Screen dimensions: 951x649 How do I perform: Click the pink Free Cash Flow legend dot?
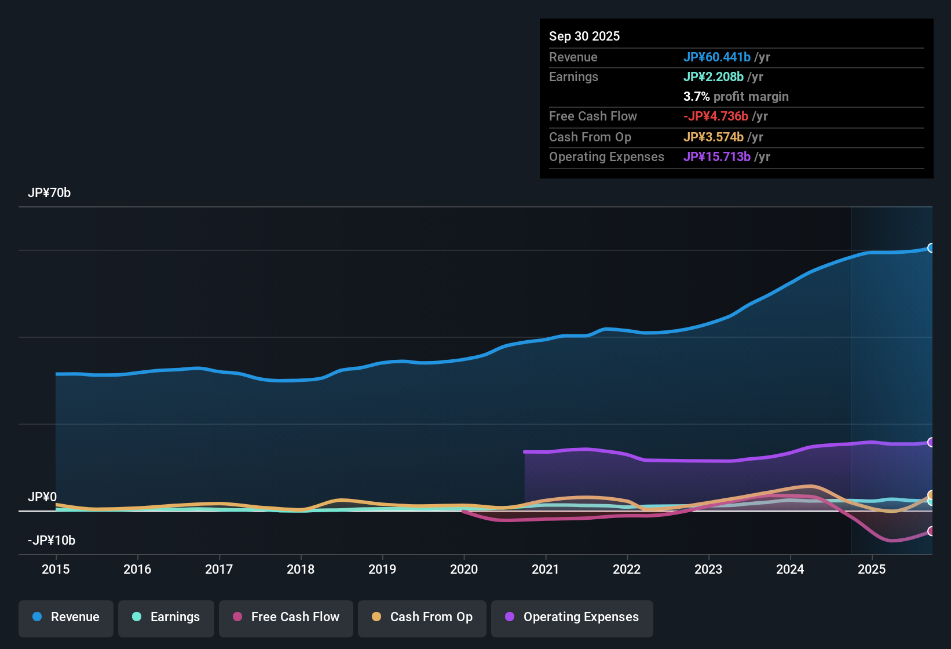click(x=237, y=617)
